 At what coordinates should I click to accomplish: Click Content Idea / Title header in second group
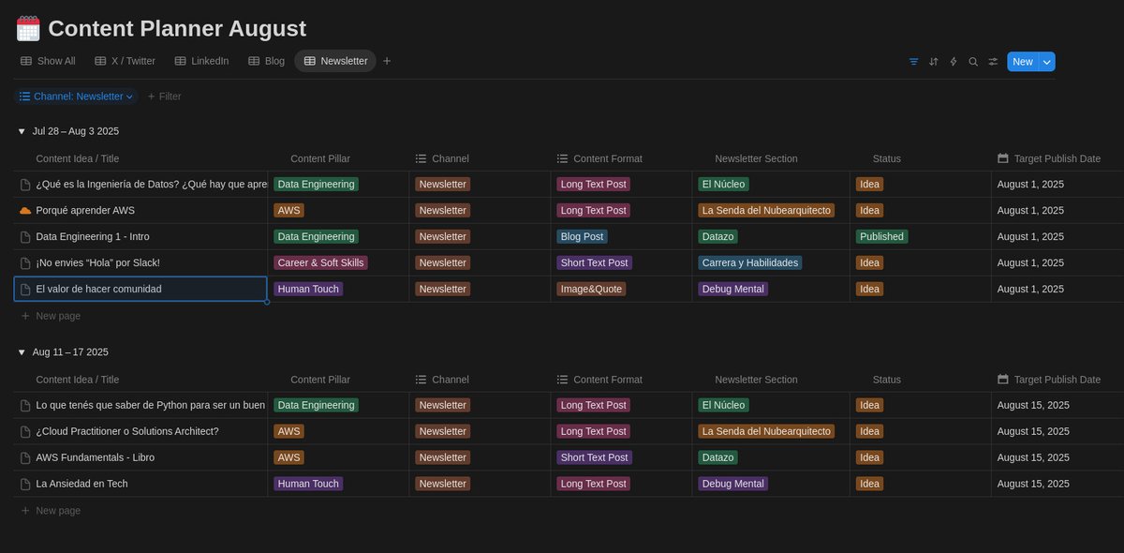[77, 381]
